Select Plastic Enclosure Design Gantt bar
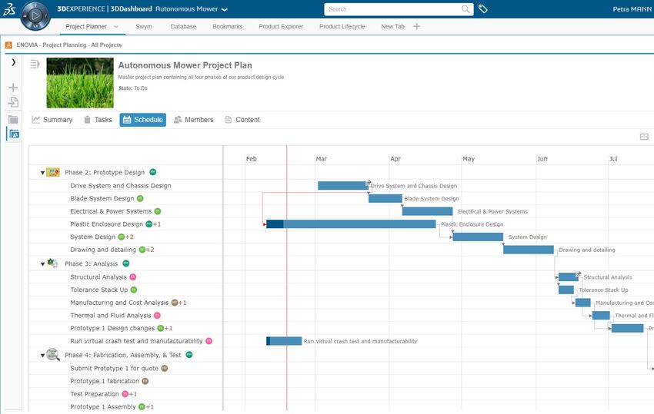654x414 pixels. coord(351,224)
